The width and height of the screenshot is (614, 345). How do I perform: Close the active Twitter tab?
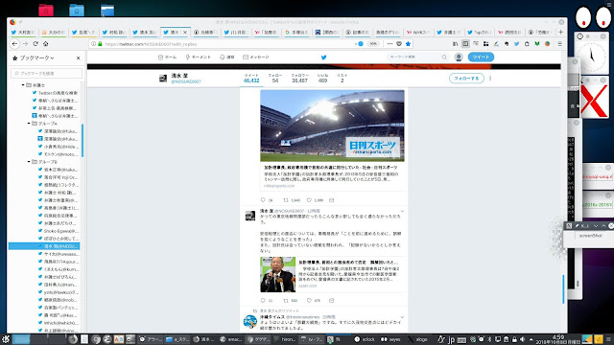pyautogui.click(x=185, y=32)
